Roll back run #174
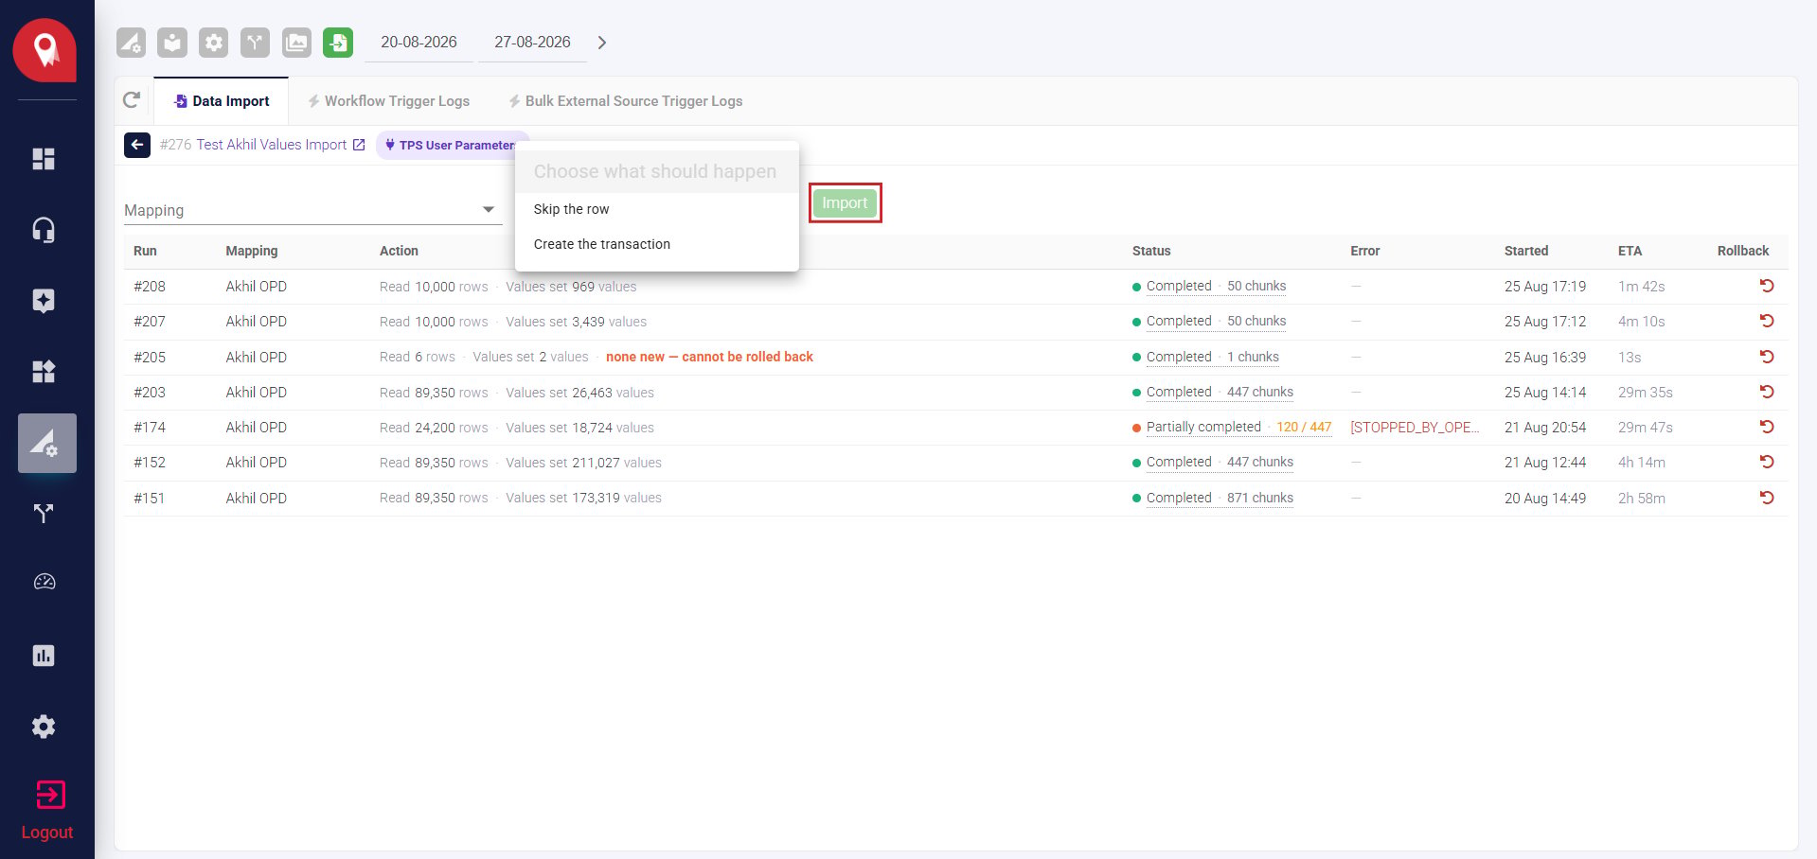Viewport: 1817px width, 859px height. [x=1767, y=427]
